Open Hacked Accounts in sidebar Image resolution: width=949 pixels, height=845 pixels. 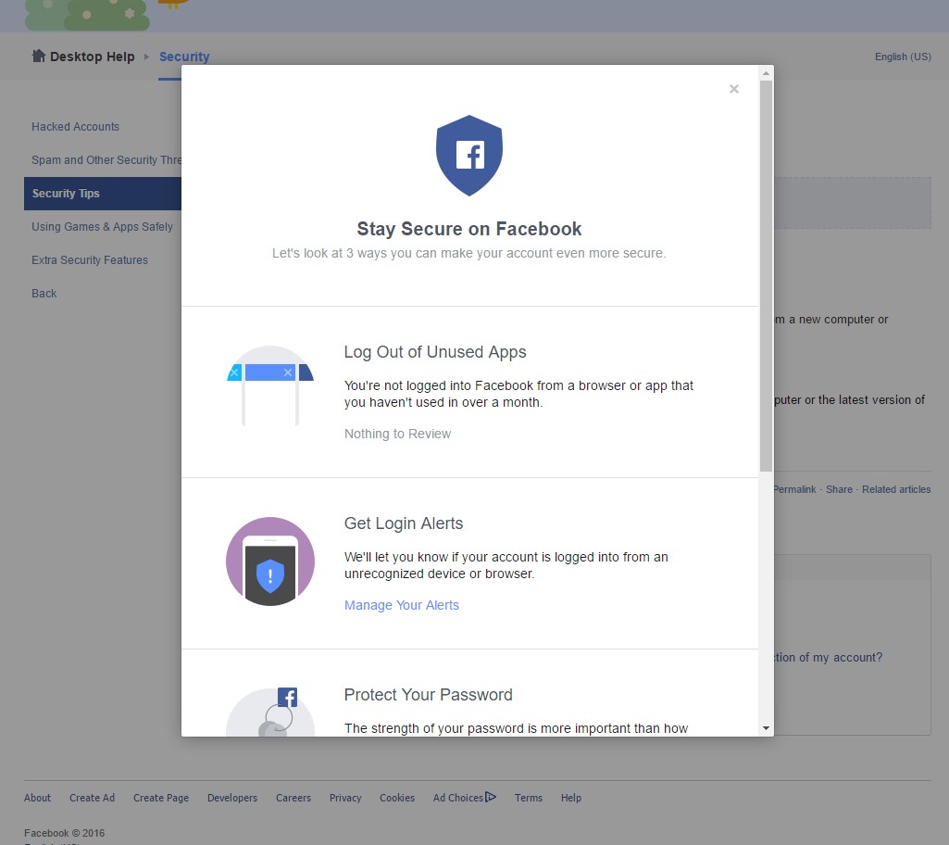pyautogui.click(x=75, y=127)
